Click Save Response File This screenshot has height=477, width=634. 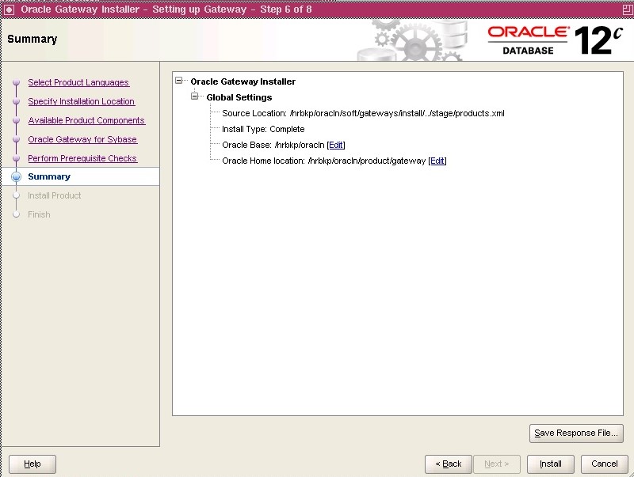[x=576, y=433]
